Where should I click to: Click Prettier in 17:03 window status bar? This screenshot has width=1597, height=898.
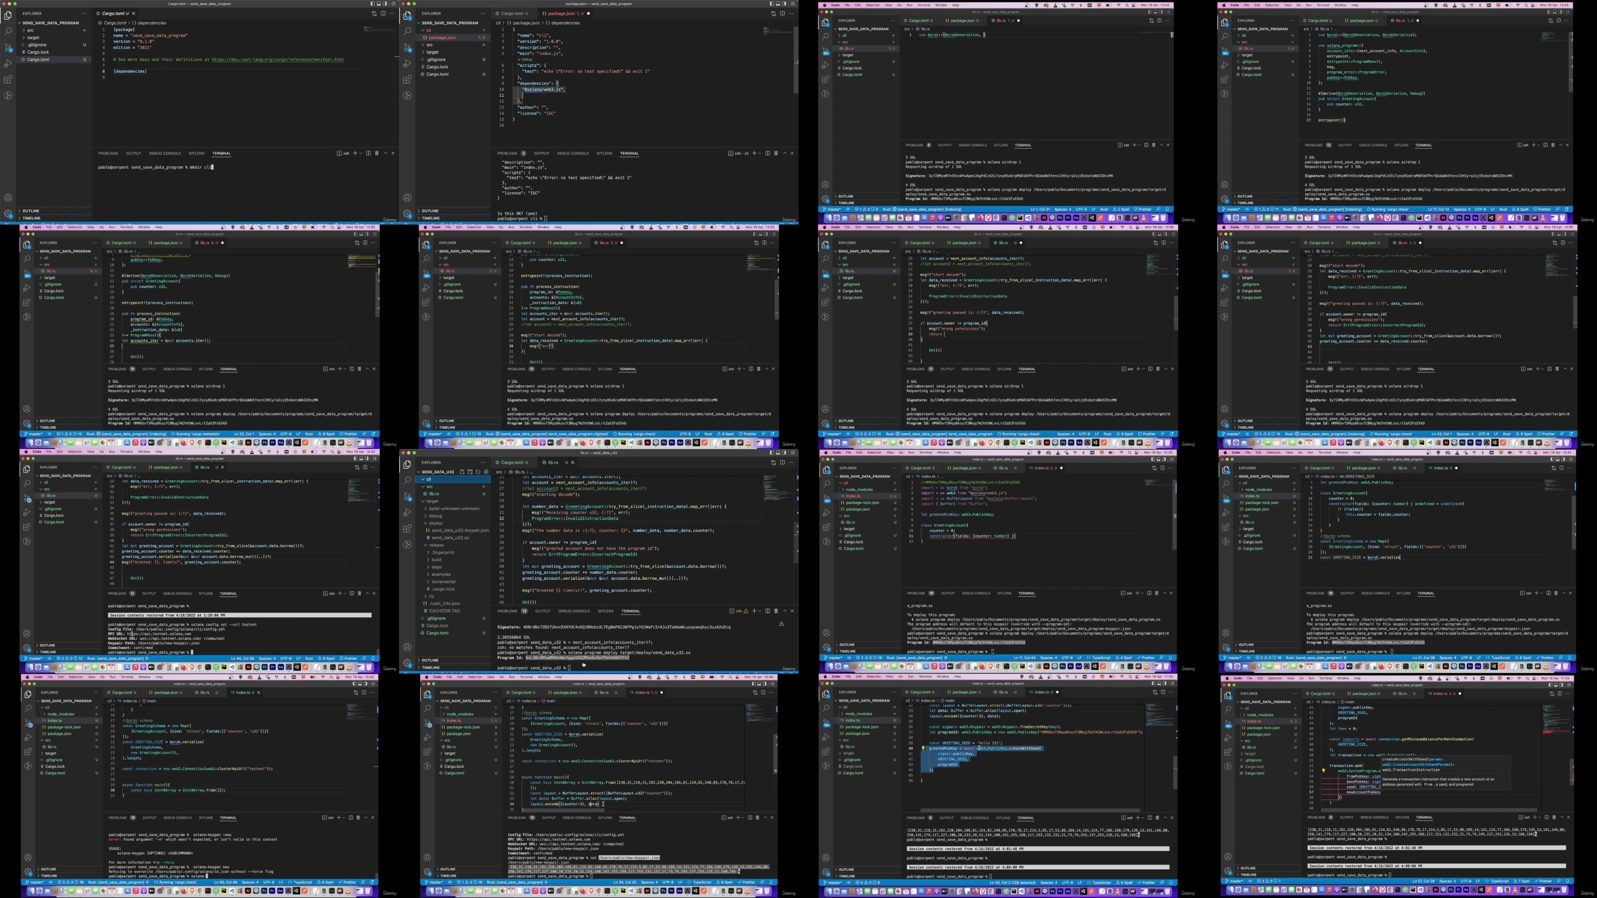click(x=1544, y=881)
